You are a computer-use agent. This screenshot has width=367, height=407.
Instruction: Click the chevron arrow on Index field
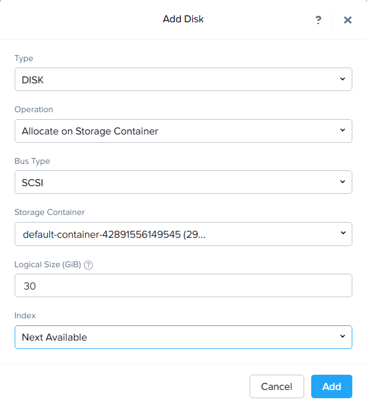pyautogui.click(x=342, y=337)
